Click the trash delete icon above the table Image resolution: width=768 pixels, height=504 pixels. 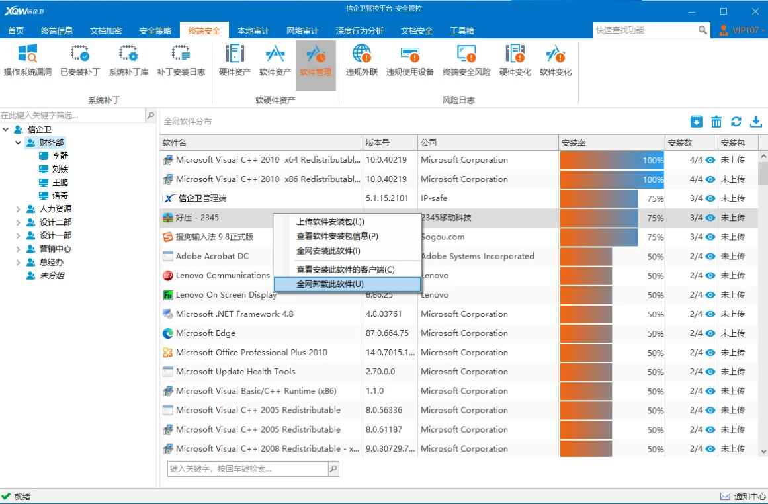(716, 122)
